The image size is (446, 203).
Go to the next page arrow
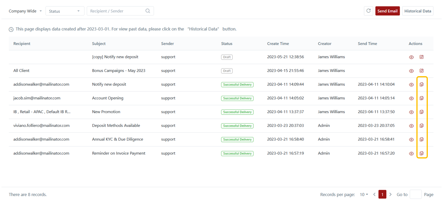(x=390, y=195)
